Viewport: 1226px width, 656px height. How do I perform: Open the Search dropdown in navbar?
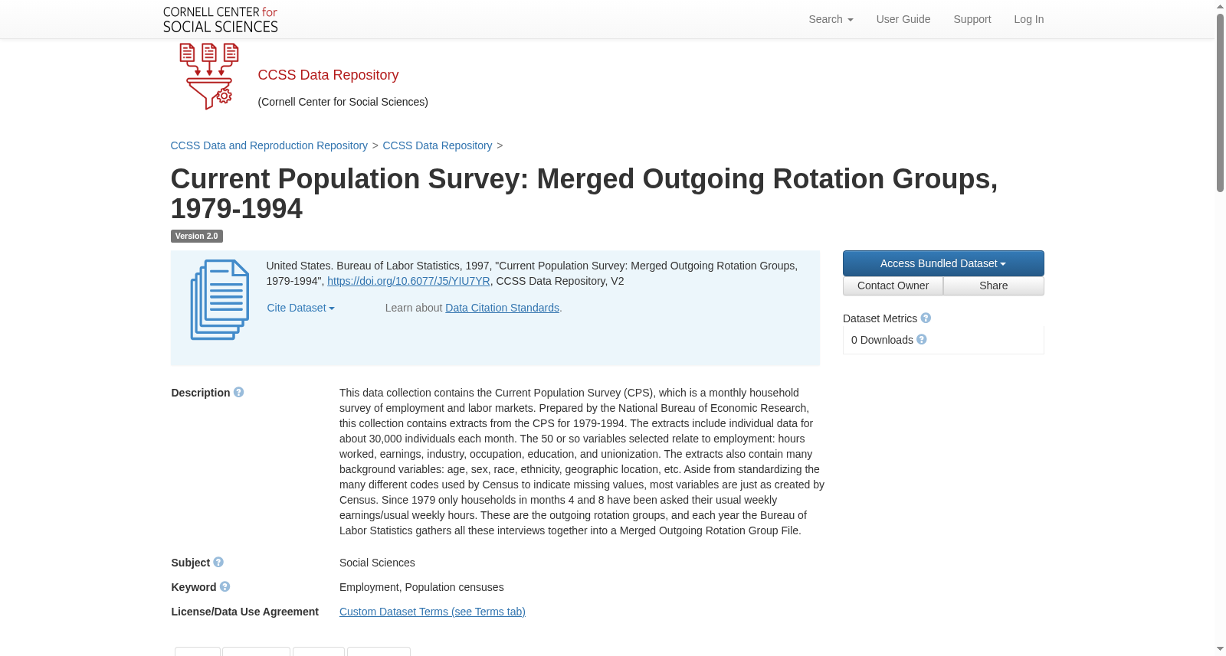point(831,19)
